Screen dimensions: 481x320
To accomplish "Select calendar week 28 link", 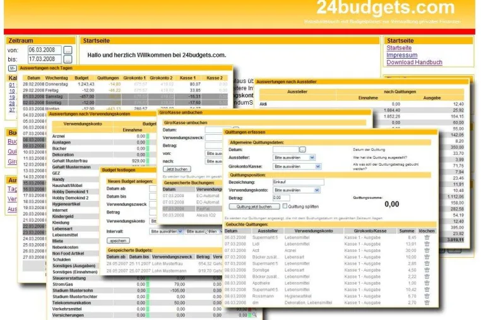I will tap(12, 103).
